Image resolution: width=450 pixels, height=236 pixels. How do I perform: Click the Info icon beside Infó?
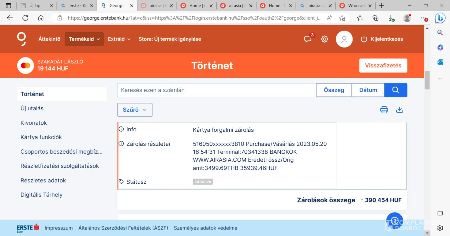(121, 129)
